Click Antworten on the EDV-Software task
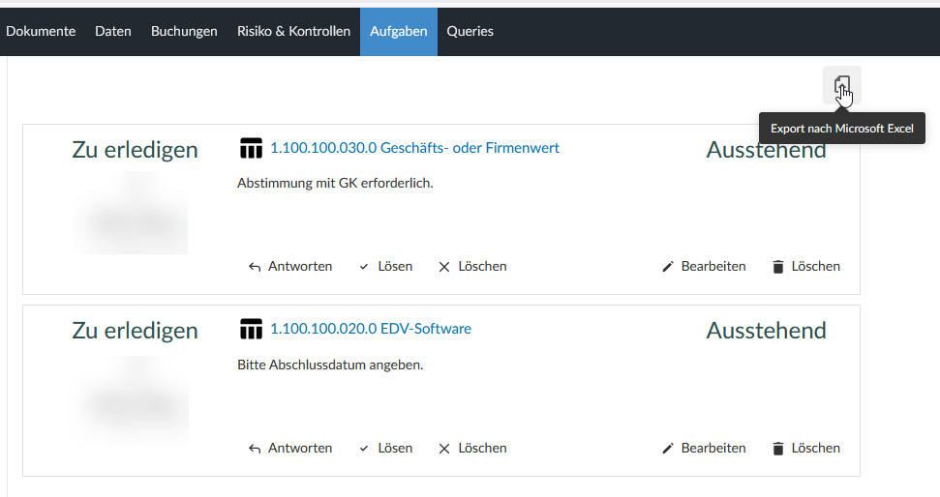The image size is (940, 497). pyautogui.click(x=290, y=449)
